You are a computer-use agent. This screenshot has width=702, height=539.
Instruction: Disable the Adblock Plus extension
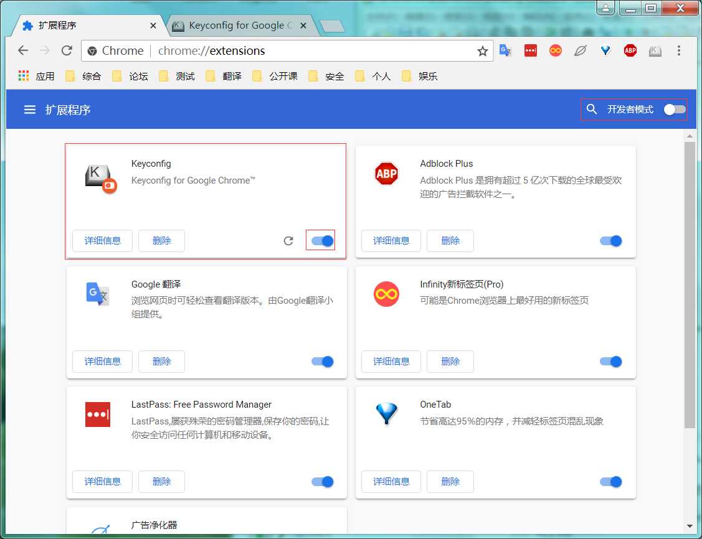coord(610,241)
